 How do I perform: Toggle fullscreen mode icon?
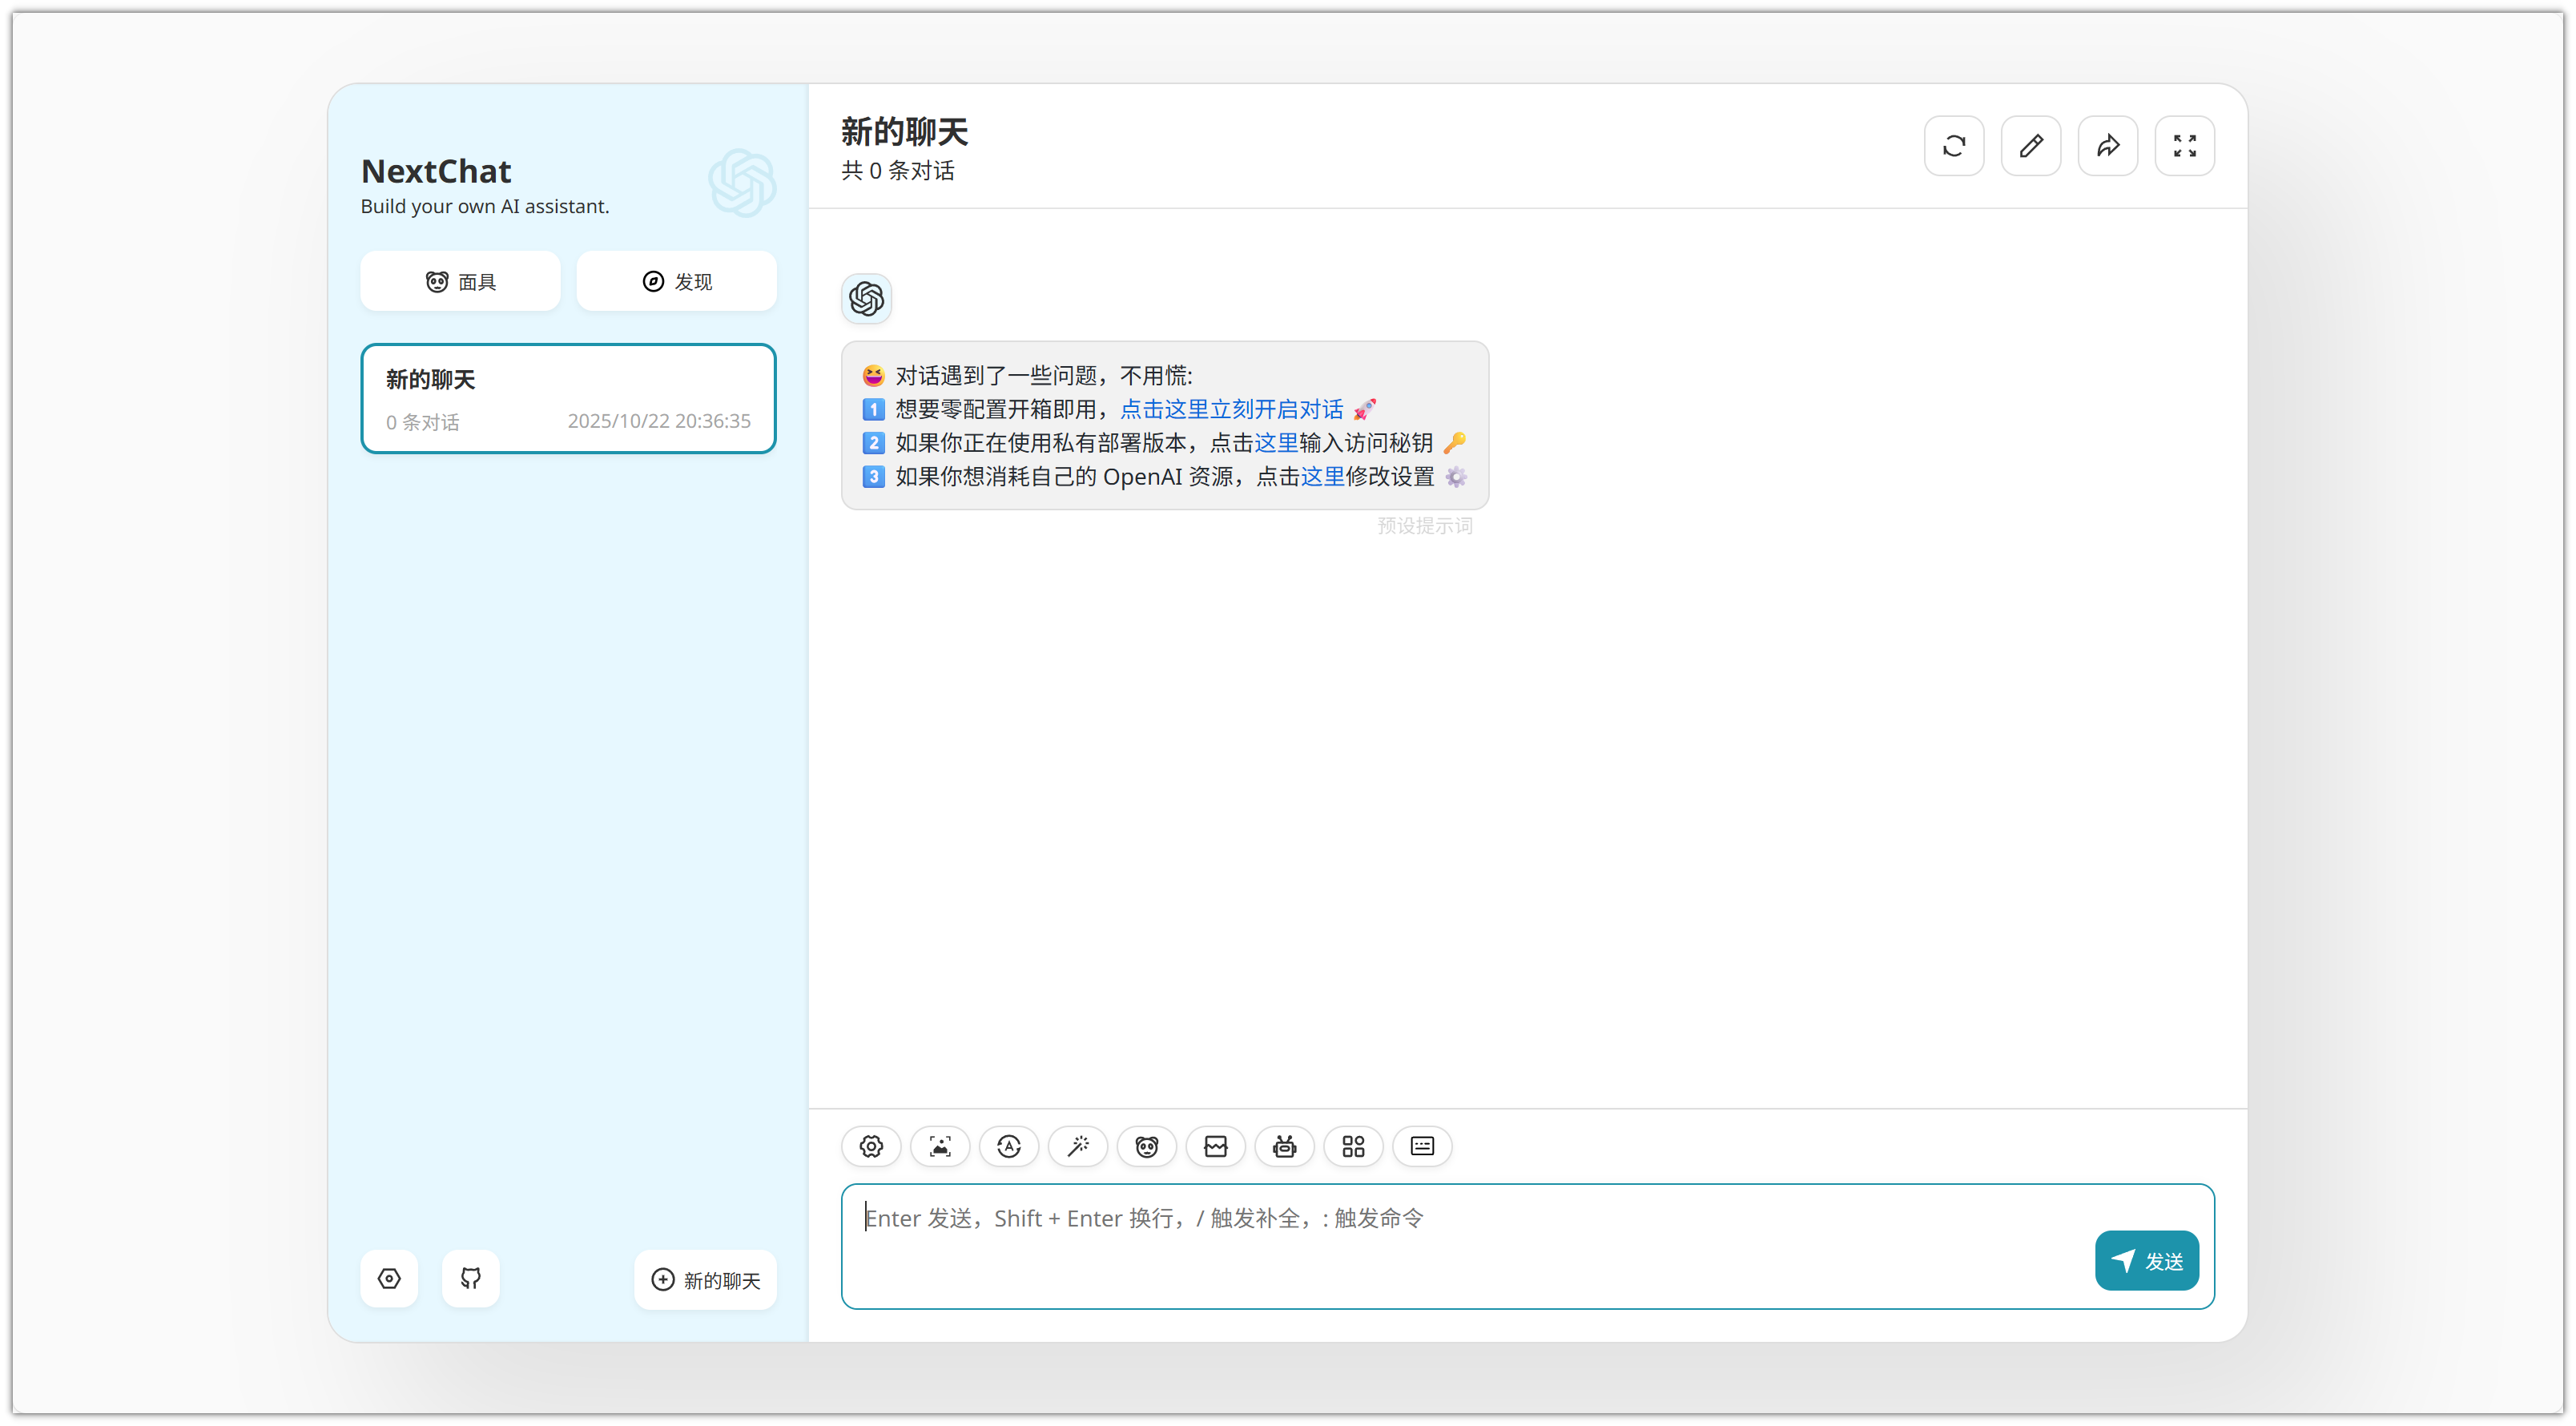[x=2185, y=146]
